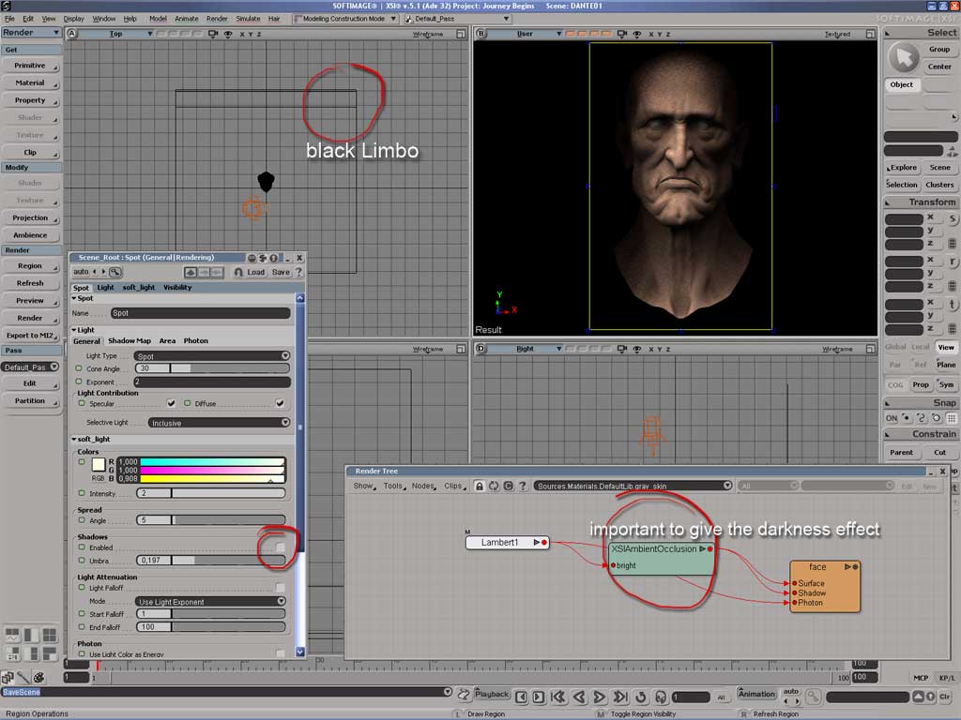Toggle the Snap ON button
The width and height of the screenshot is (961, 720).
coord(892,418)
